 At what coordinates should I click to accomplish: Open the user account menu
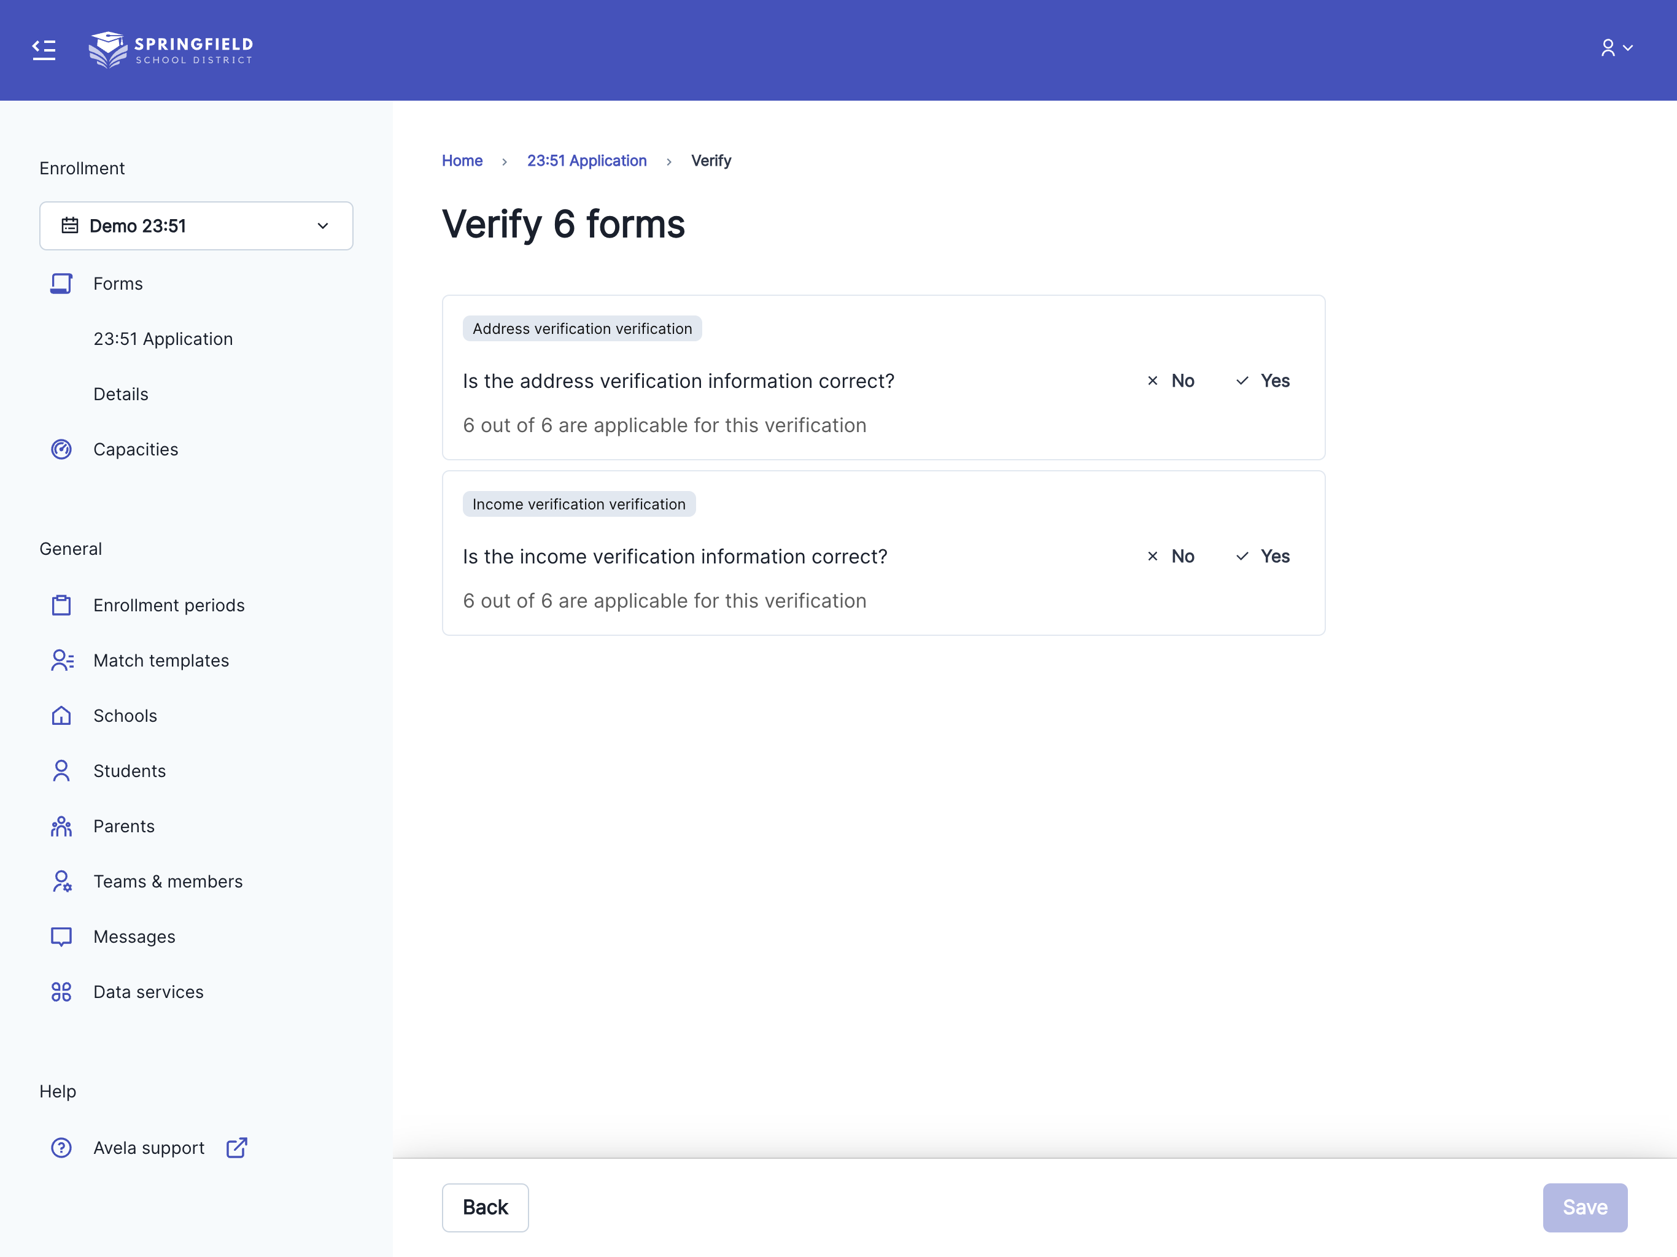click(1616, 48)
